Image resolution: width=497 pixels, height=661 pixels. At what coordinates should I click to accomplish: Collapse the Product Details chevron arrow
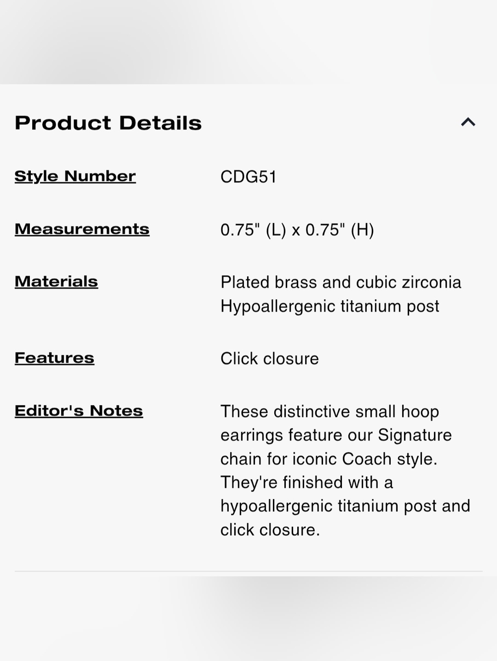(x=468, y=122)
